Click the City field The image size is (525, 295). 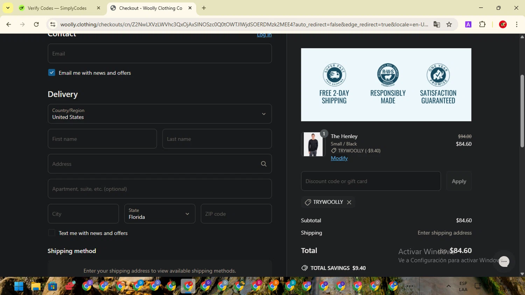click(x=83, y=214)
